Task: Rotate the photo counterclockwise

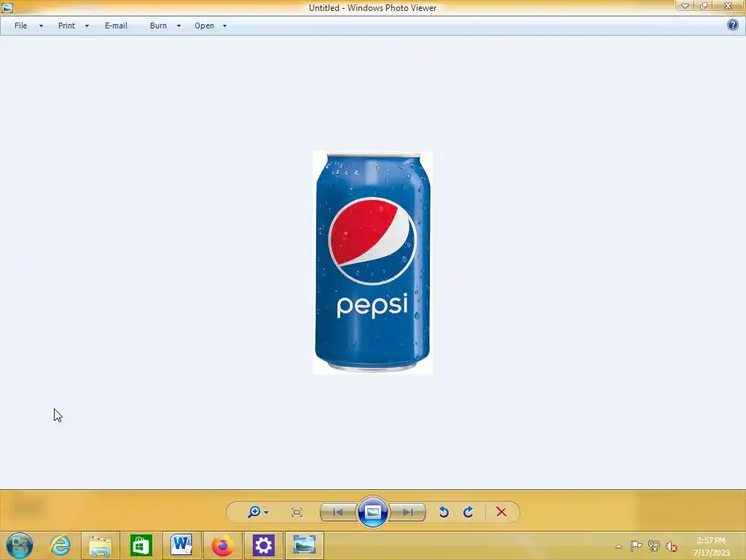Action: coord(444,512)
